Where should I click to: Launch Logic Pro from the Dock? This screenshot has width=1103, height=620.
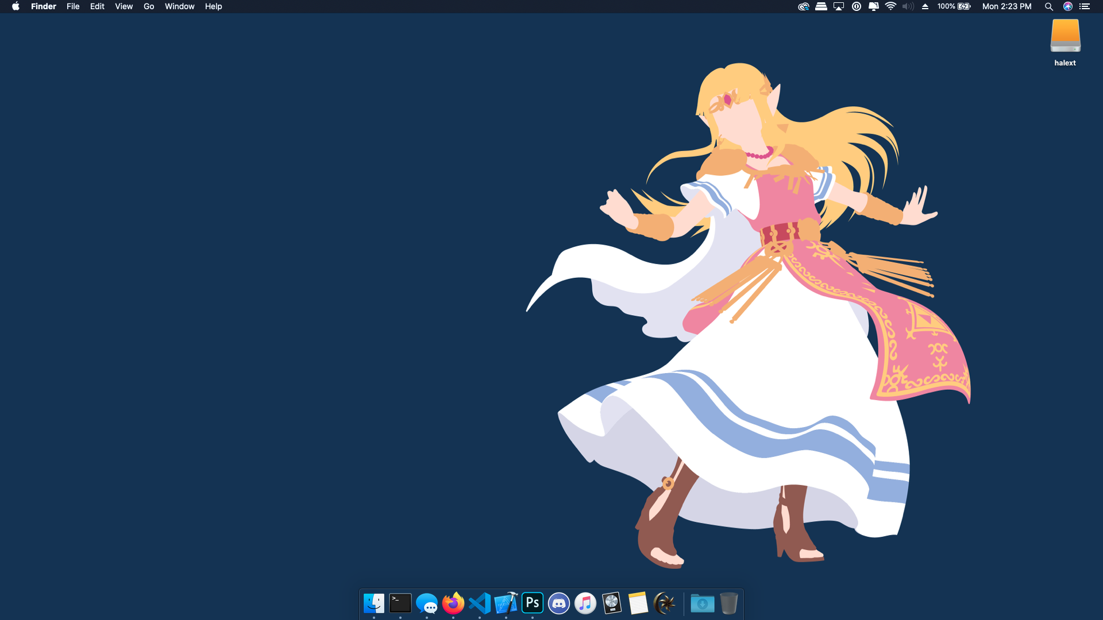(x=612, y=603)
